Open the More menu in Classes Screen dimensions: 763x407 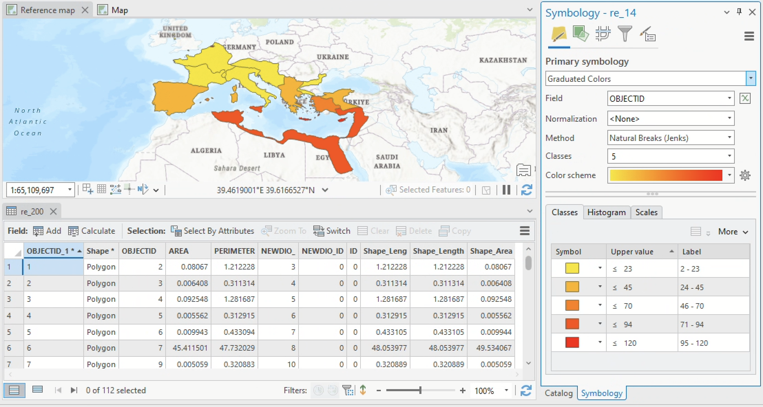coord(733,232)
